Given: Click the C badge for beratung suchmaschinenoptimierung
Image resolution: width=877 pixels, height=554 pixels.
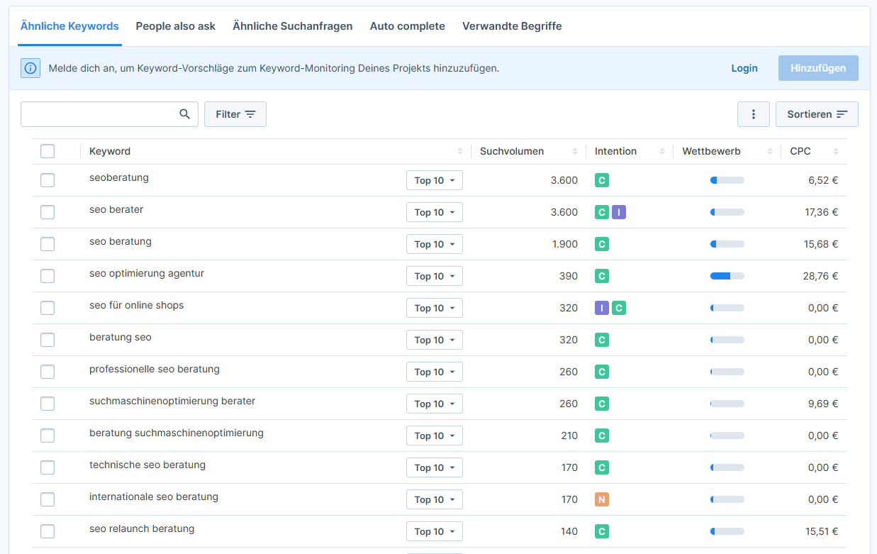Looking at the screenshot, I should 602,436.
